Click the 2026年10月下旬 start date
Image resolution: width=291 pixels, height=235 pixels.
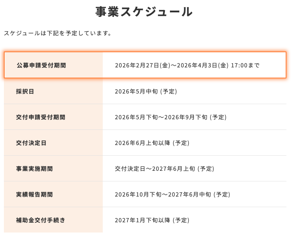(137, 194)
